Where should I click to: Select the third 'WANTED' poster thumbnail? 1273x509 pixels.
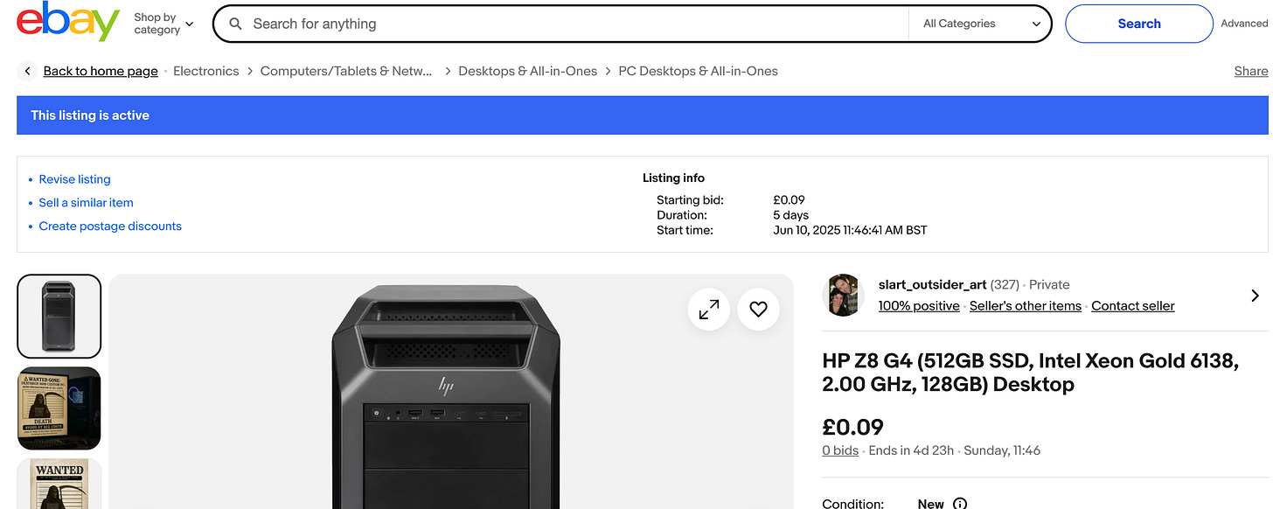pyautogui.click(x=59, y=484)
